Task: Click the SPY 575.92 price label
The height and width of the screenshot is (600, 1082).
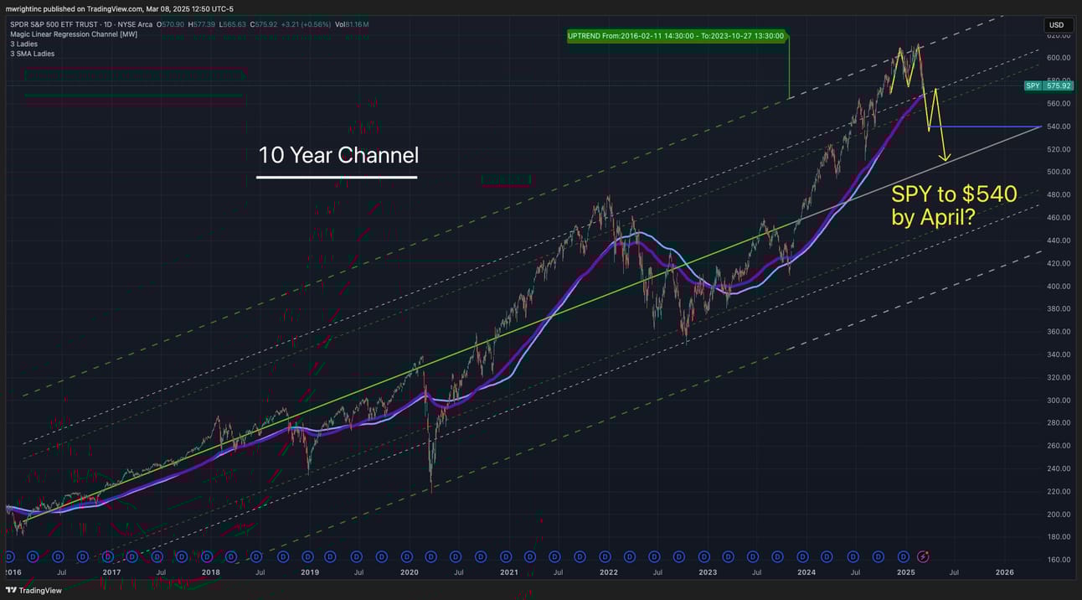Action: [1049, 85]
